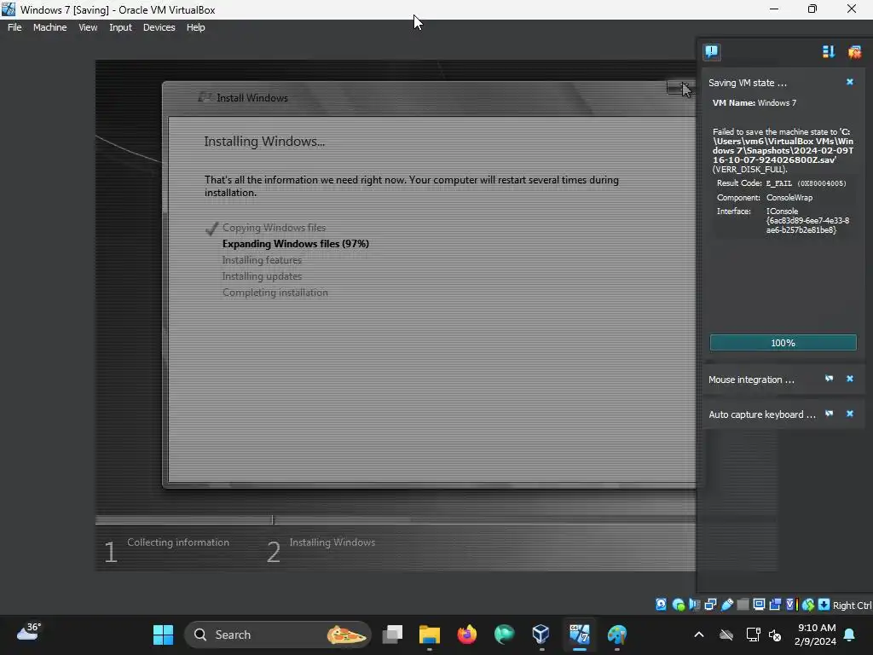Image resolution: width=873 pixels, height=655 pixels.
Task: Open the Paint palette taskbar icon
Action: coord(616,635)
